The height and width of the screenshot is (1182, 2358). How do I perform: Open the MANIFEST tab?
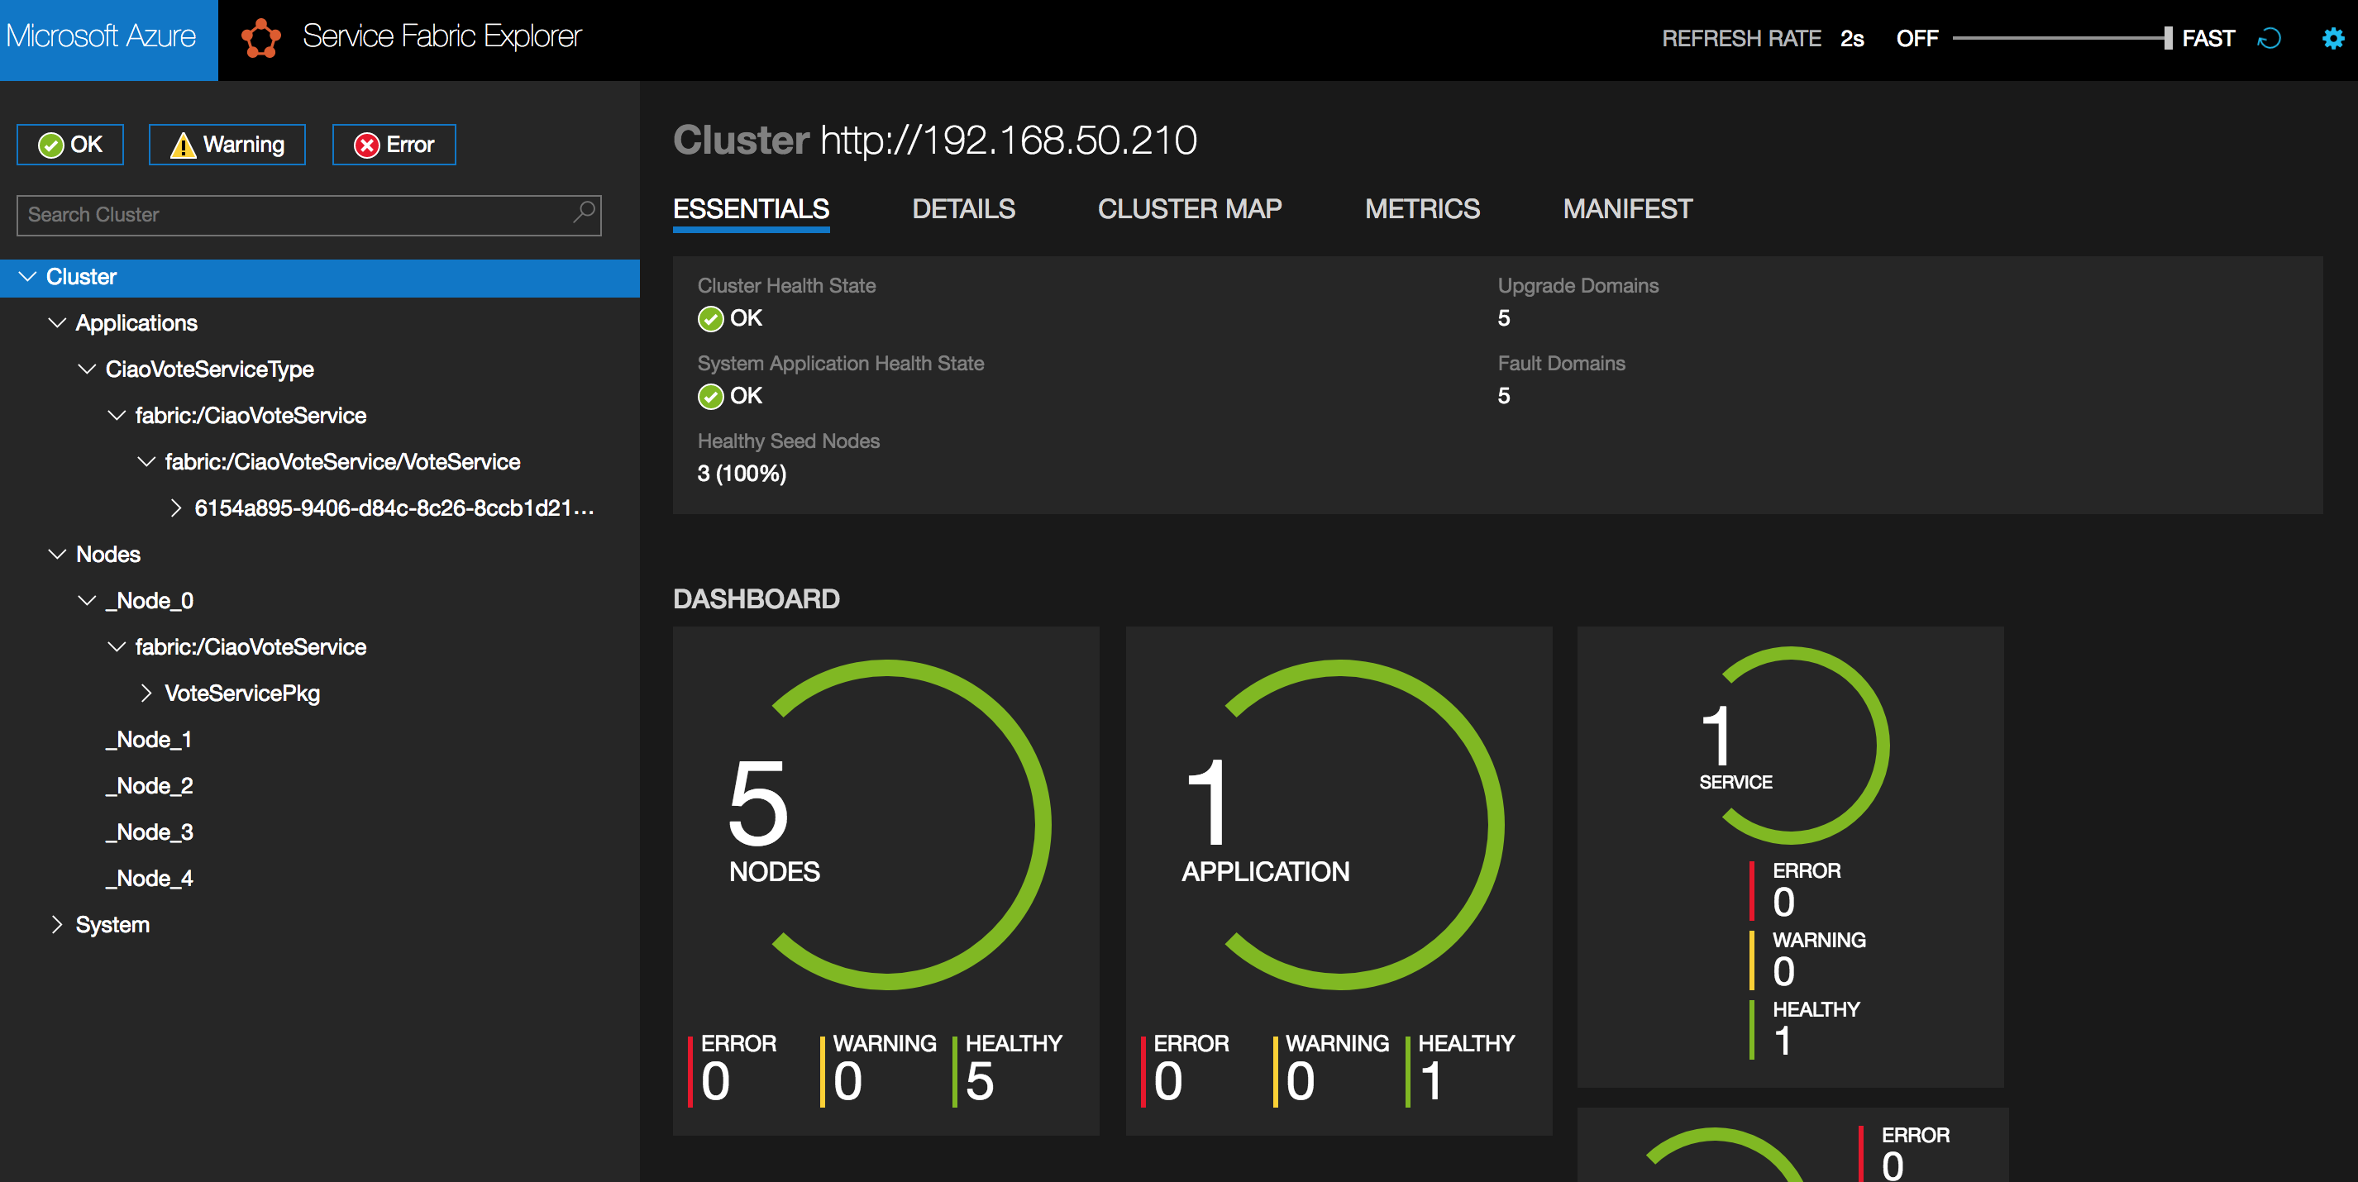pyautogui.click(x=1627, y=209)
